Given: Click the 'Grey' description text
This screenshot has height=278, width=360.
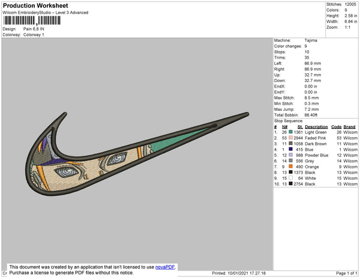Looking at the screenshot, I should 309,161.
